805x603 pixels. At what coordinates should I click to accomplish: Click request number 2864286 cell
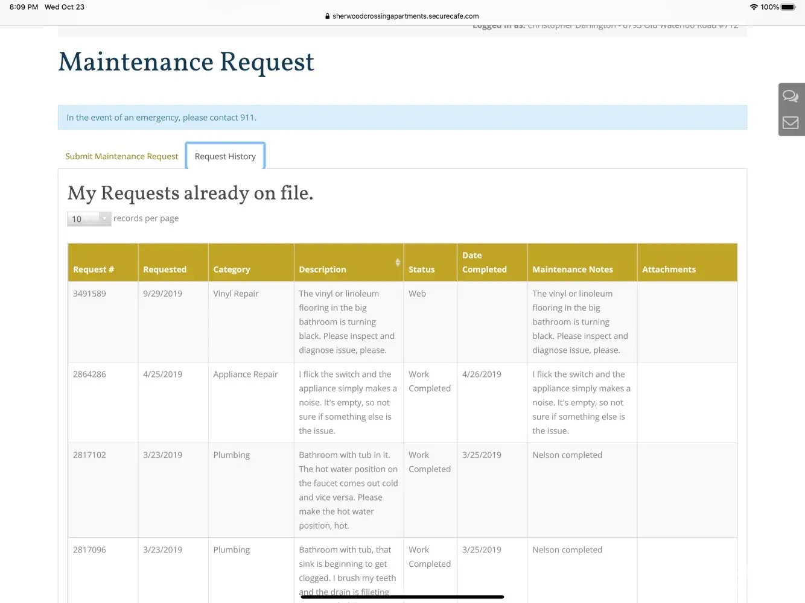coord(89,374)
